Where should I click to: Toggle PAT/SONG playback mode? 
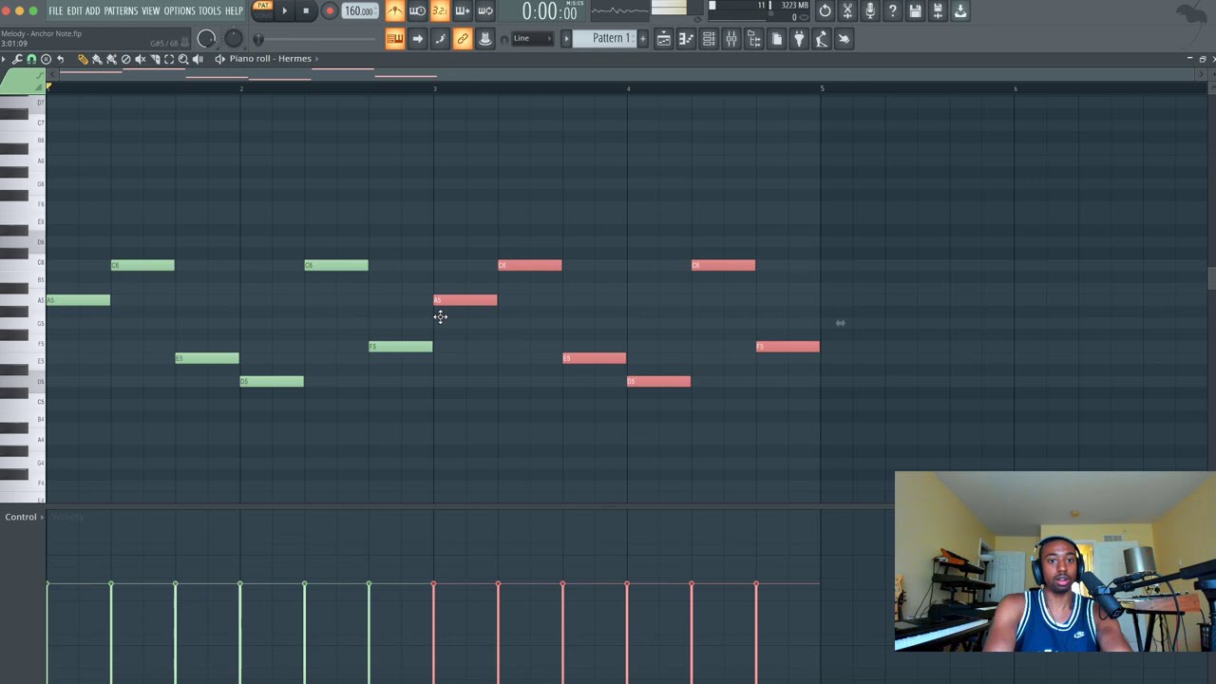point(263,10)
